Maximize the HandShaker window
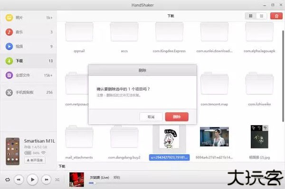Image resolution: width=285 pixels, height=189 pixels. (x=273, y=5)
